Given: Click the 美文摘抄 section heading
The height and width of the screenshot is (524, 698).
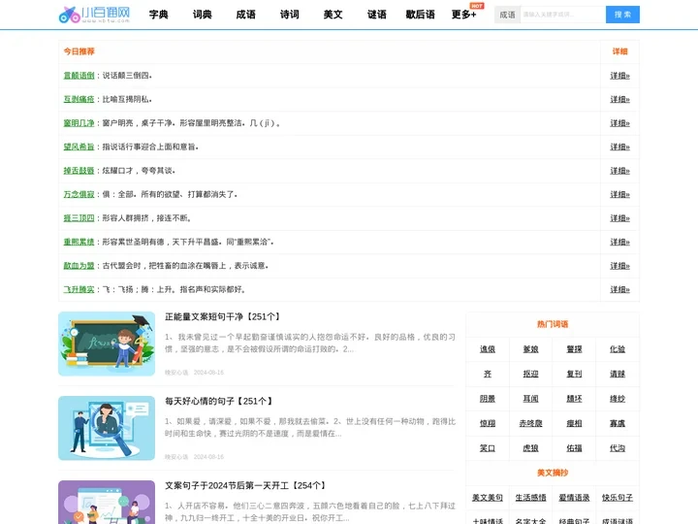Looking at the screenshot, I should coord(553,473).
